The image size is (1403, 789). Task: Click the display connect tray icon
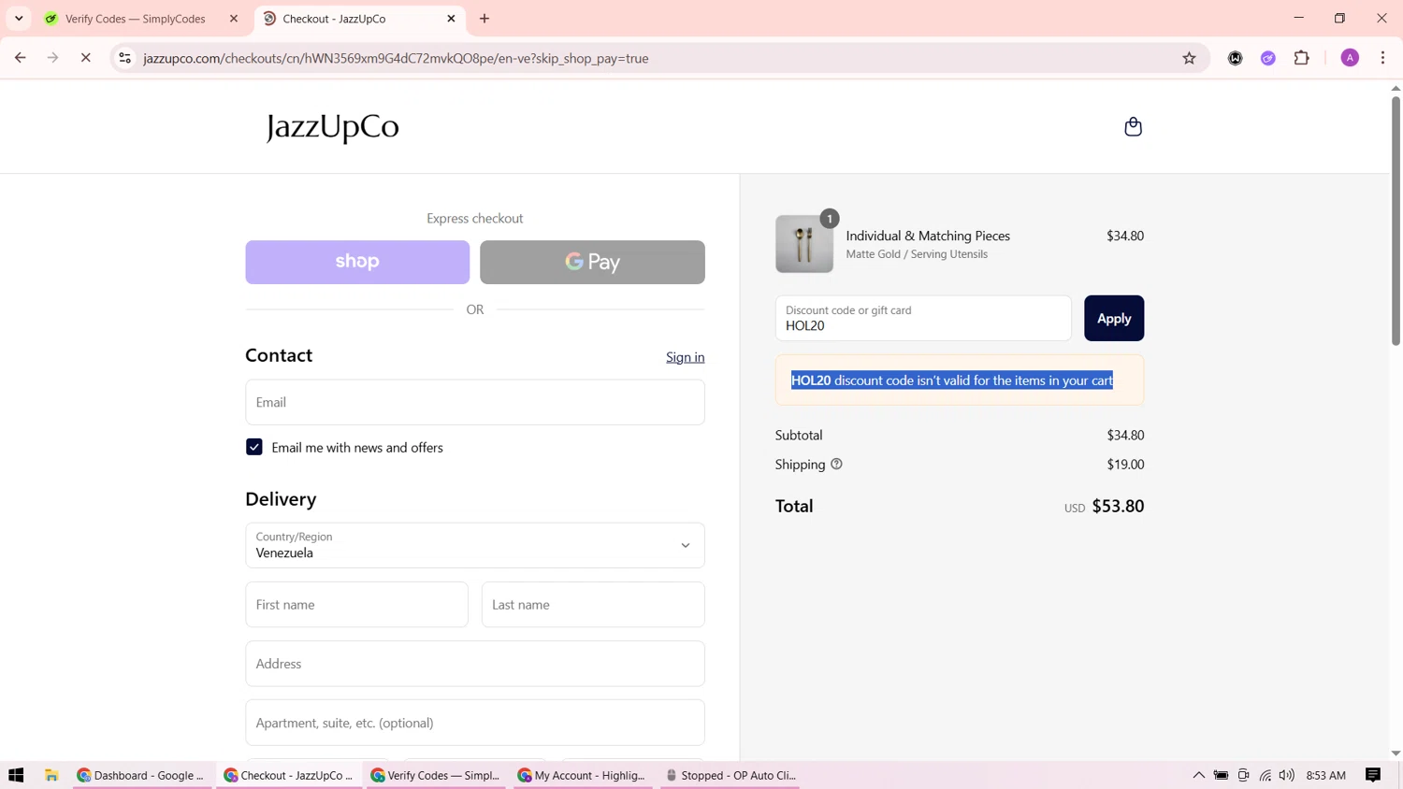coord(1243,775)
